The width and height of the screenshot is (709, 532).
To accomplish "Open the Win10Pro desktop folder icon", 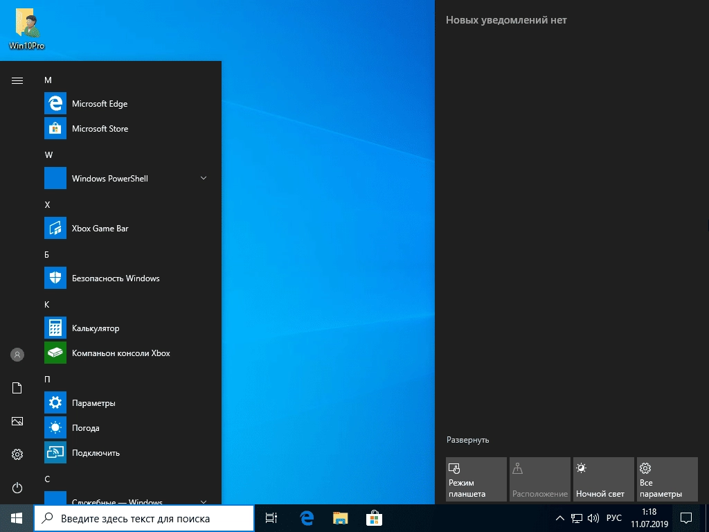I will click(27, 29).
